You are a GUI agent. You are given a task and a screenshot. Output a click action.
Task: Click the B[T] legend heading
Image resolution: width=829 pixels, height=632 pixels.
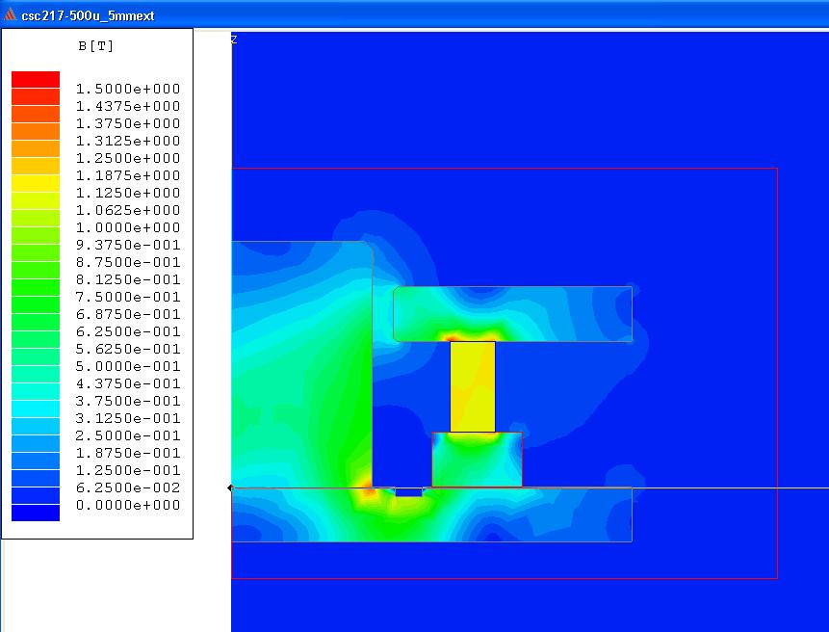[95, 46]
